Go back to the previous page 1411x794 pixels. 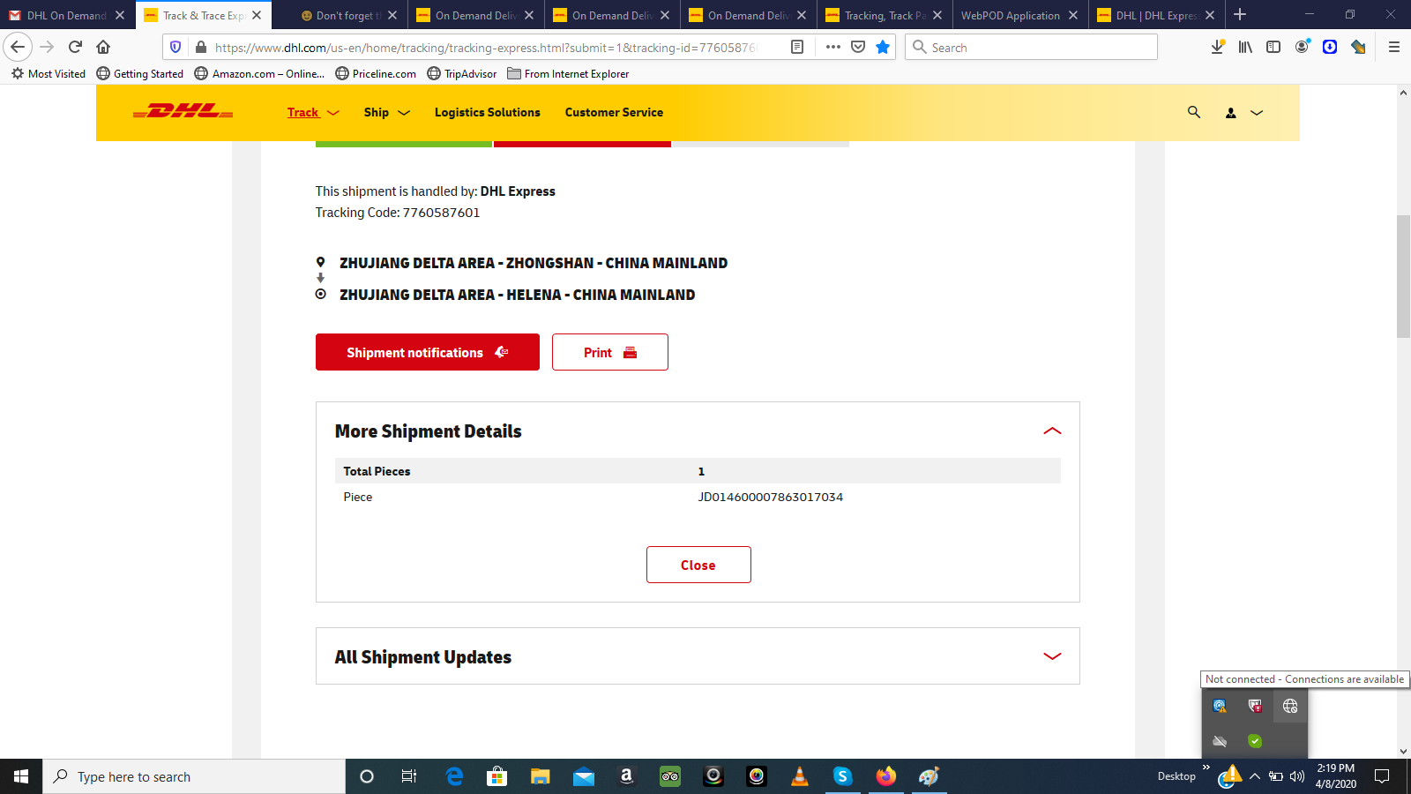[x=18, y=47]
